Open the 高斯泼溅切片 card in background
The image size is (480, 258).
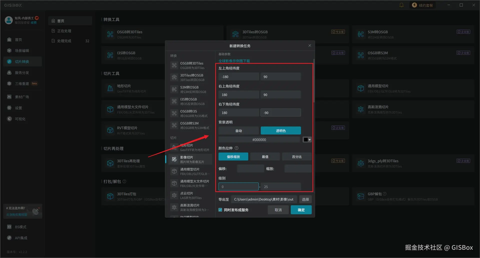(x=413, y=109)
